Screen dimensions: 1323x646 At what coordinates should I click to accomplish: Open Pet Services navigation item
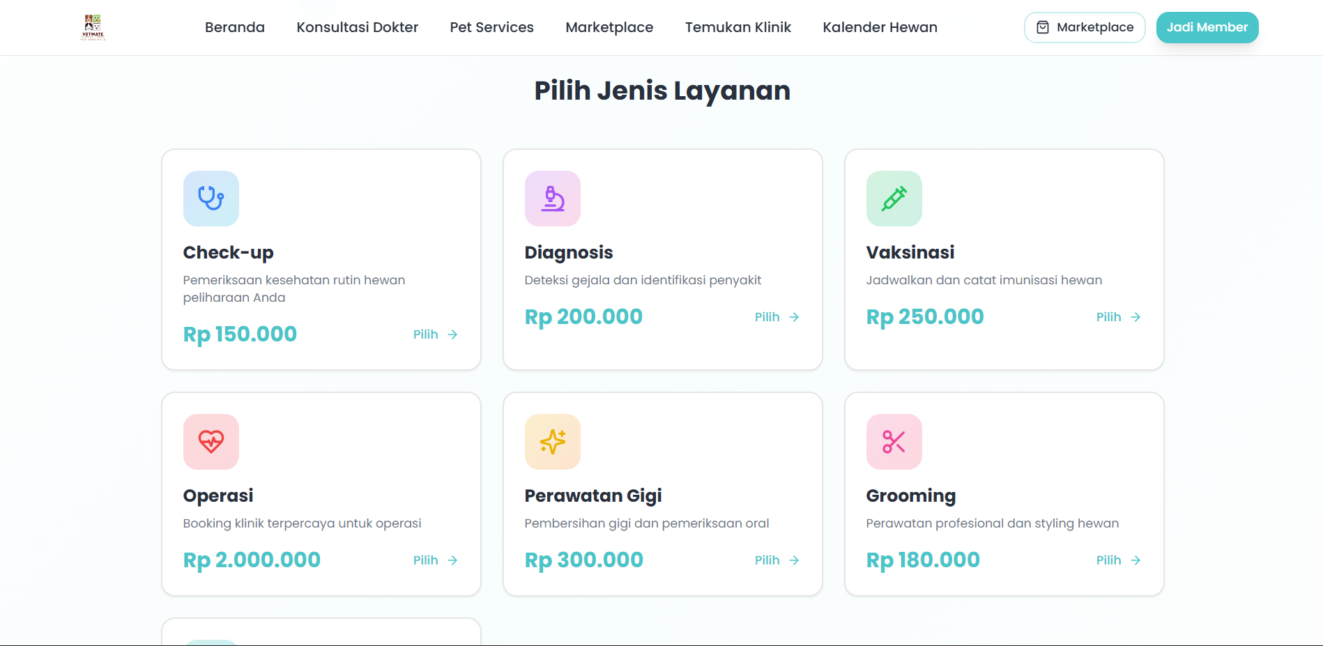(491, 27)
